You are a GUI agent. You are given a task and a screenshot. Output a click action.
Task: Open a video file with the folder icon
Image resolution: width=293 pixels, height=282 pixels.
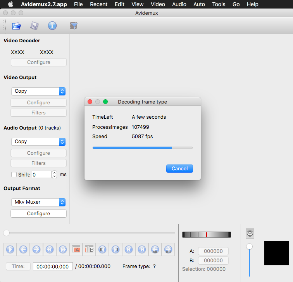tap(16, 26)
